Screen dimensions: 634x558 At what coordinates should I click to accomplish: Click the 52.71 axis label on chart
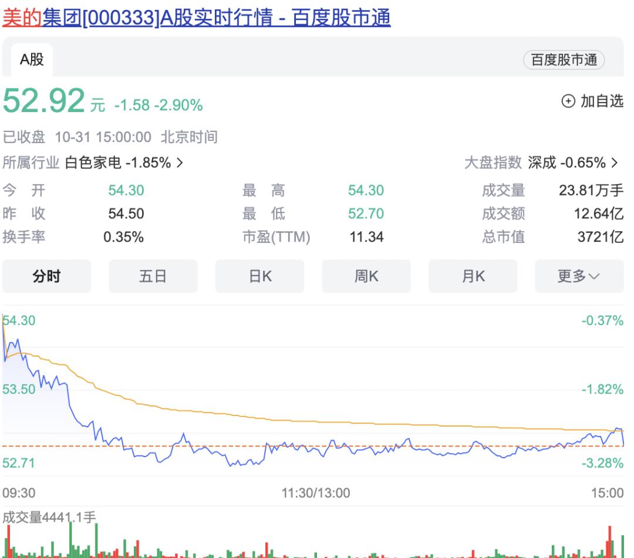click(19, 463)
